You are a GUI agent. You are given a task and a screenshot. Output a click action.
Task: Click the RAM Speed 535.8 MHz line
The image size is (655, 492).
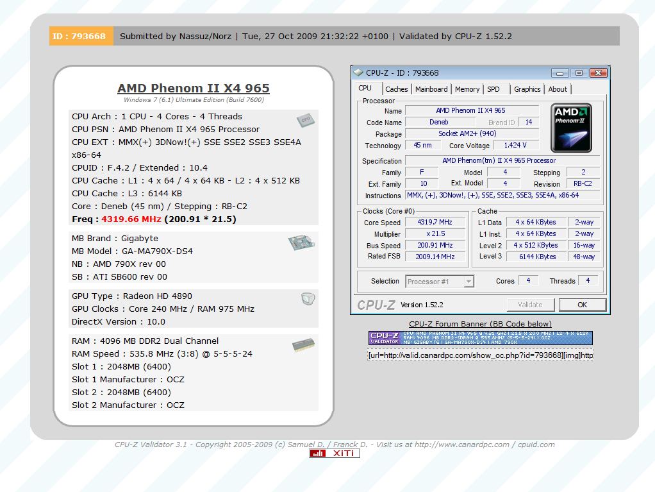tap(162, 353)
